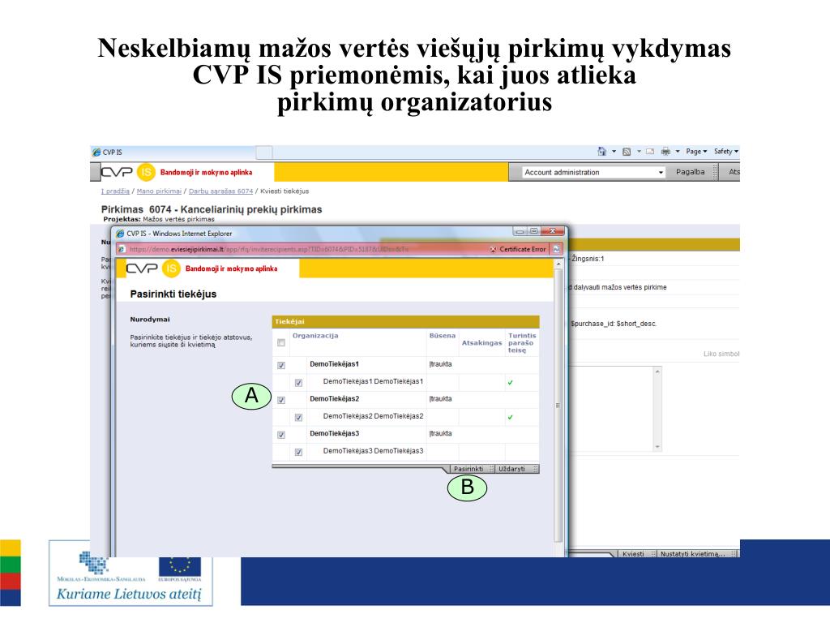Open the Home button dropdown arrow

click(x=614, y=152)
